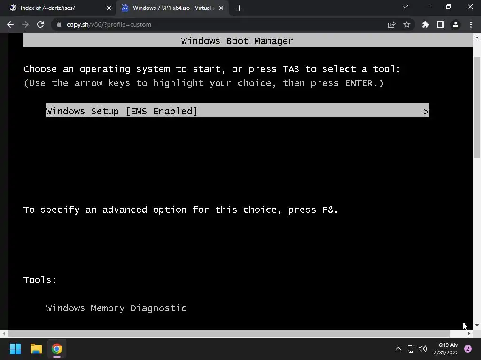Open the volume tray icon
This screenshot has width=481, height=360.
[x=423, y=349]
